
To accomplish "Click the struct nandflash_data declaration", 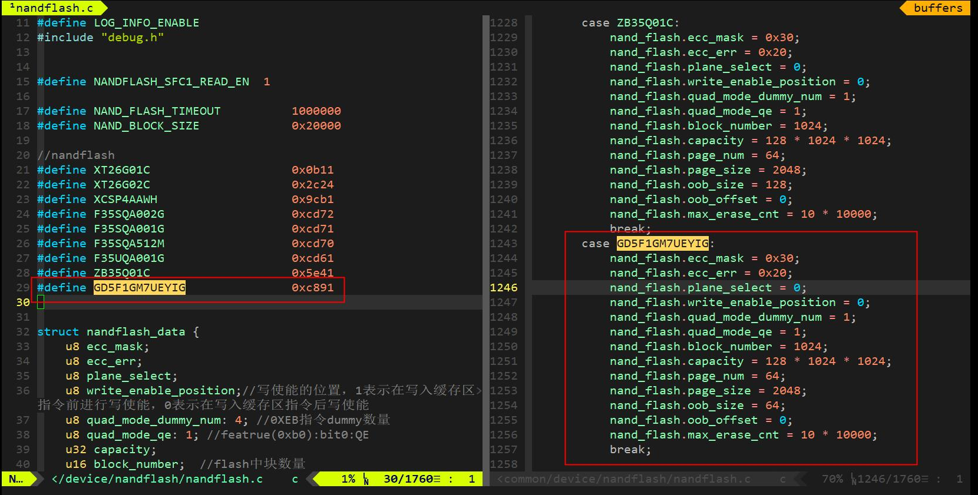I will pyautogui.click(x=118, y=332).
